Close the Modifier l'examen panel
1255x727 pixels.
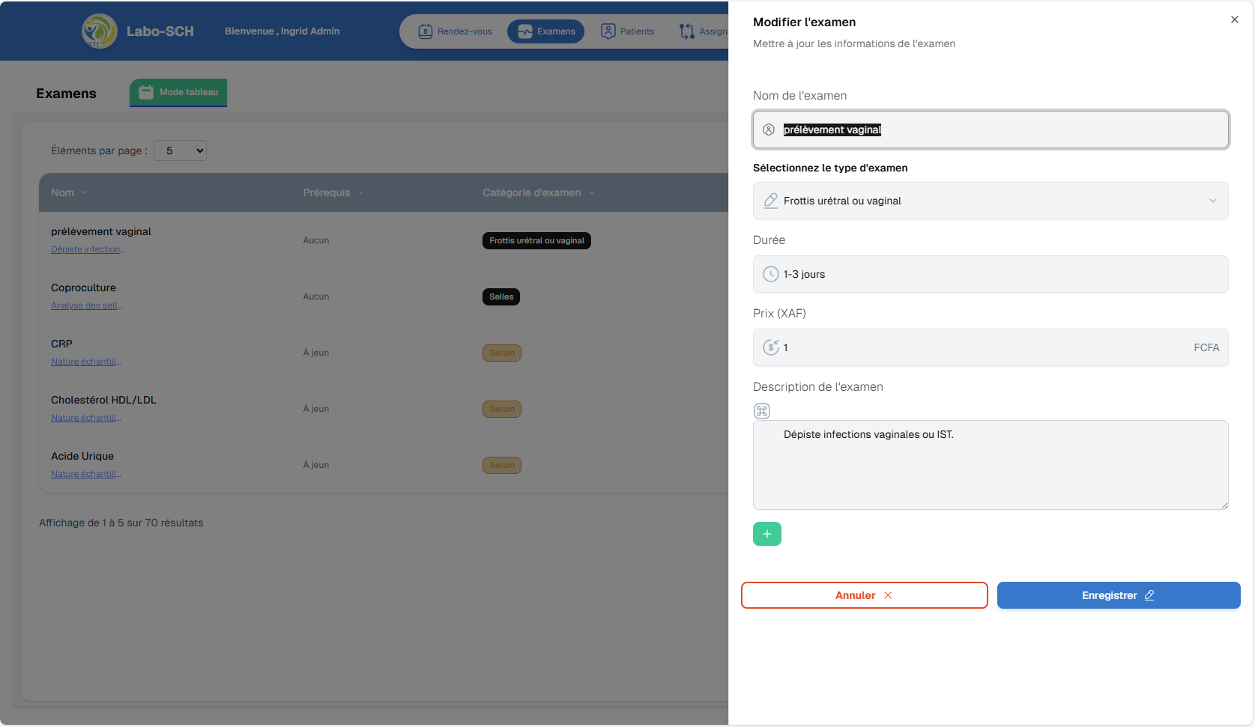pyautogui.click(x=1234, y=20)
